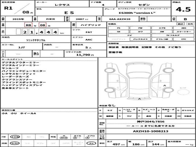Click the 自家用 vehicle history value
The image size is (196, 147).
51,19
